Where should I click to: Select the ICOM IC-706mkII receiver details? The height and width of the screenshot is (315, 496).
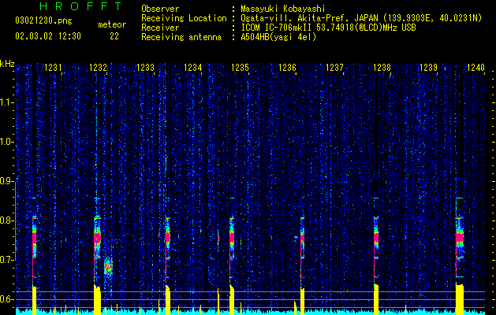pyautogui.click(x=328, y=28)
